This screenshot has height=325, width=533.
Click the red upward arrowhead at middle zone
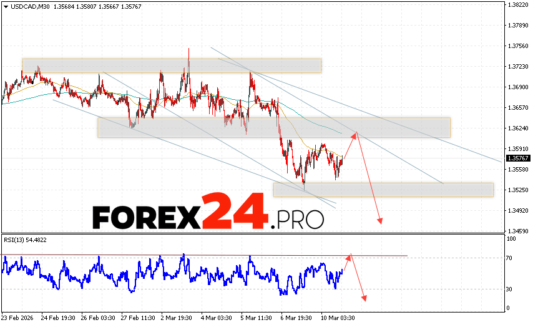click(356, 133)
